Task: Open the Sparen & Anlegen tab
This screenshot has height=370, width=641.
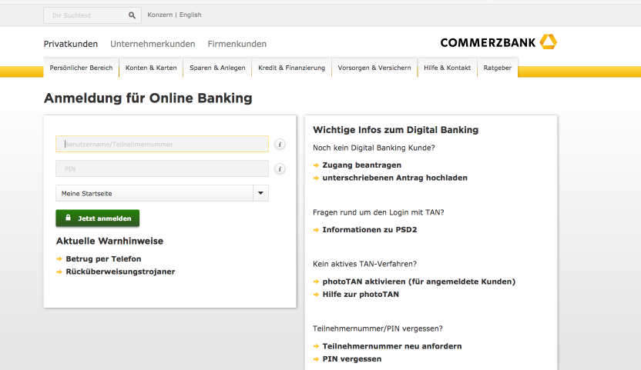Action: click(217, 68)
